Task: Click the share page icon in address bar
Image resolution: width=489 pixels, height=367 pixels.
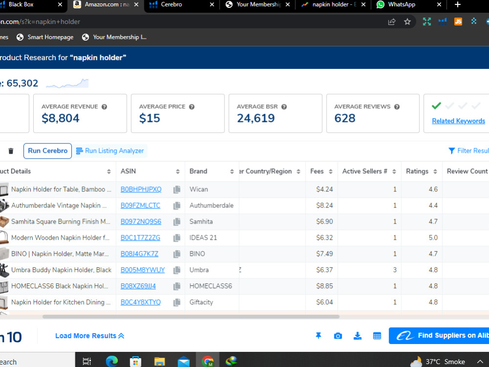Action: [392, 22]
